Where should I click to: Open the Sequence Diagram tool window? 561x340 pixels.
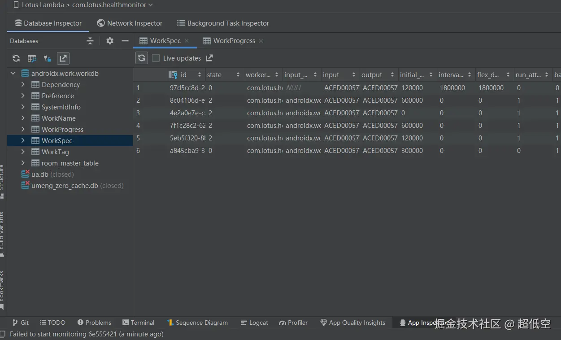tap(198, 323)
